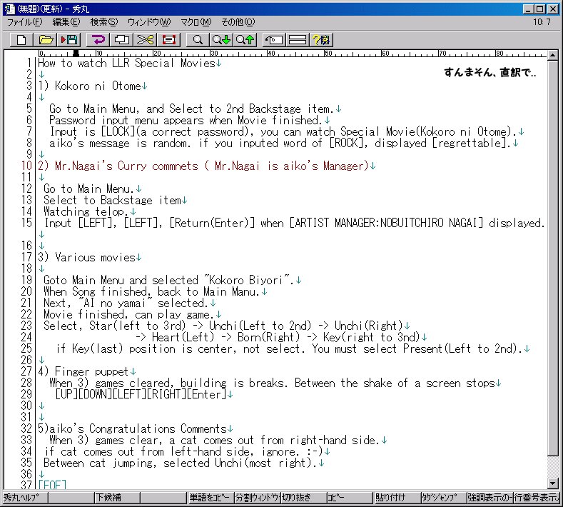
Task: Click the 分割ウィンドウ function key button
Action: [257, 498]
